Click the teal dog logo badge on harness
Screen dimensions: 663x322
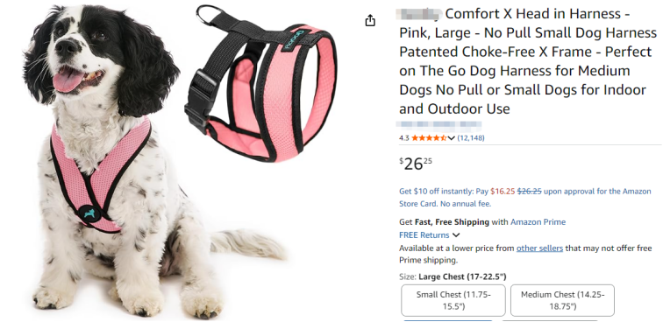(89, 214)
